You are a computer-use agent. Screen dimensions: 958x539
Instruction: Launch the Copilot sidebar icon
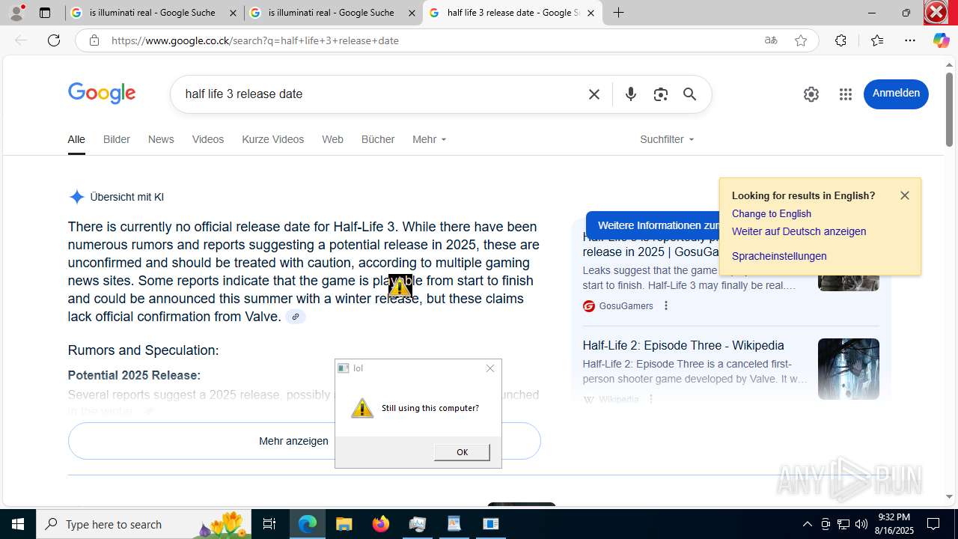point(941,40)
